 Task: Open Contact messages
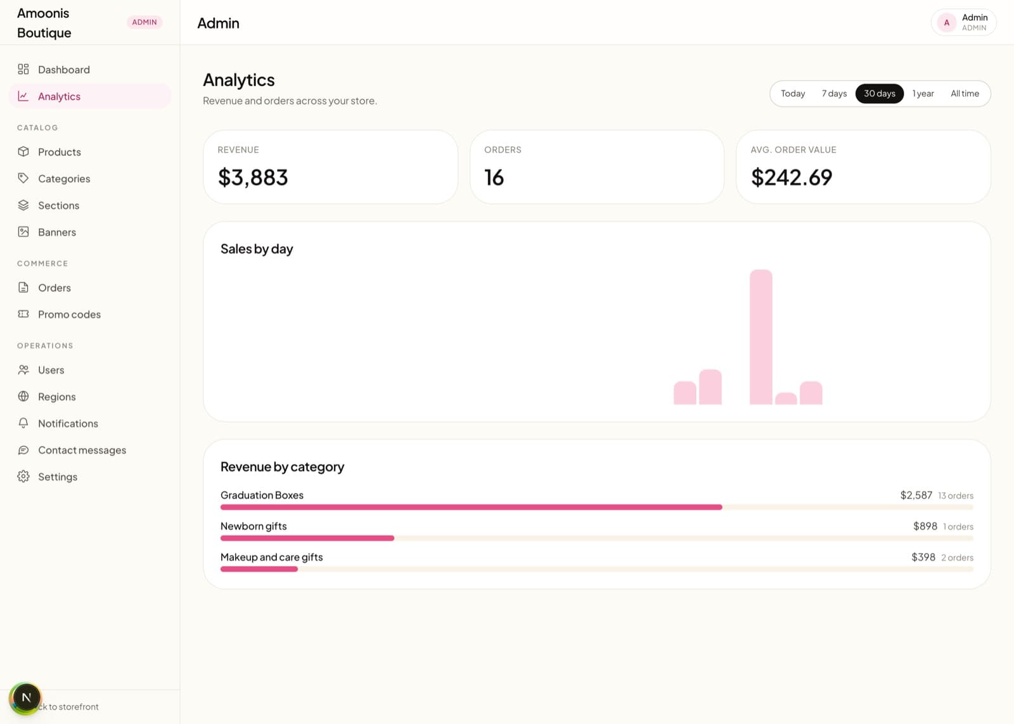click(90, 450)
